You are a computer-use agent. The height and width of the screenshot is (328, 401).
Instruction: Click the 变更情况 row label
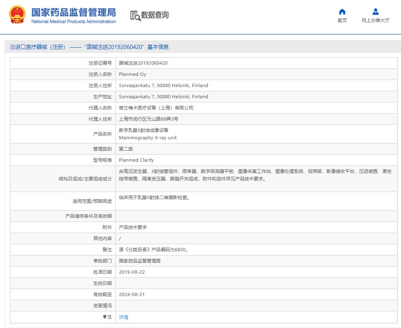pos(103,306)
